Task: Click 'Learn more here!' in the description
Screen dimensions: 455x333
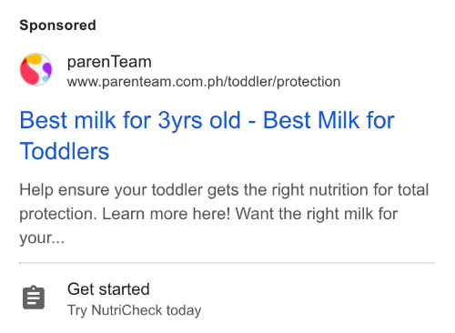Action: click(x=167, y=214)
